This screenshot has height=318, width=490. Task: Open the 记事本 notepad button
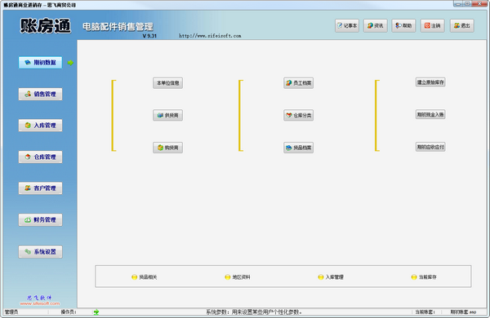(347, 25)
